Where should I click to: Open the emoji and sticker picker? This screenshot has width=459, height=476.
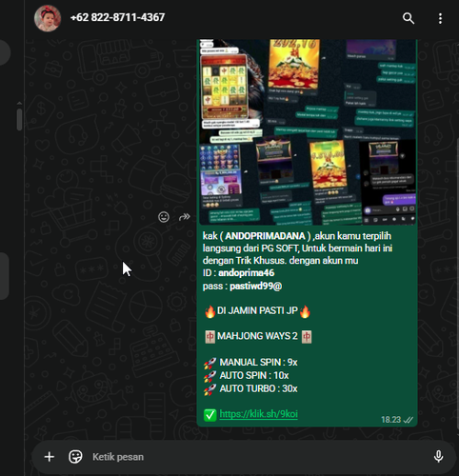pyautogui.click(x=75, y=457)
